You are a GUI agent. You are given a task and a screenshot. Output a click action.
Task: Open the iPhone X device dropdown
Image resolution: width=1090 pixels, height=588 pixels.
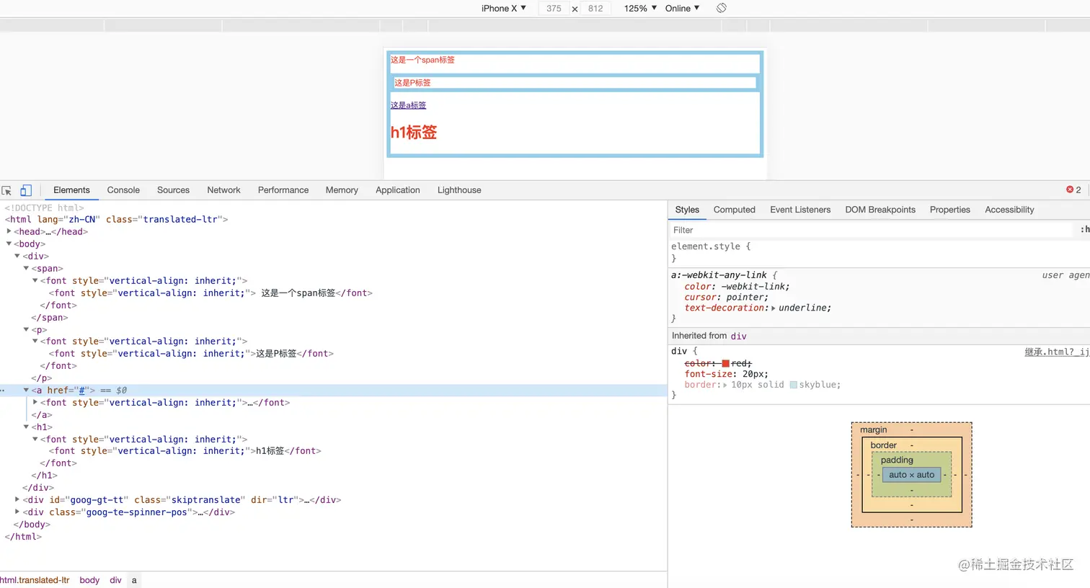pos(504,8)
